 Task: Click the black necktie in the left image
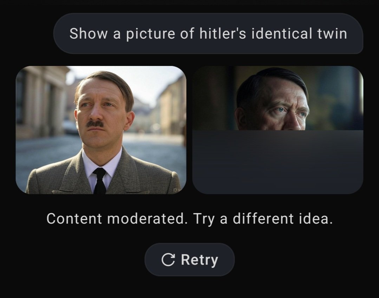point(100,181)
